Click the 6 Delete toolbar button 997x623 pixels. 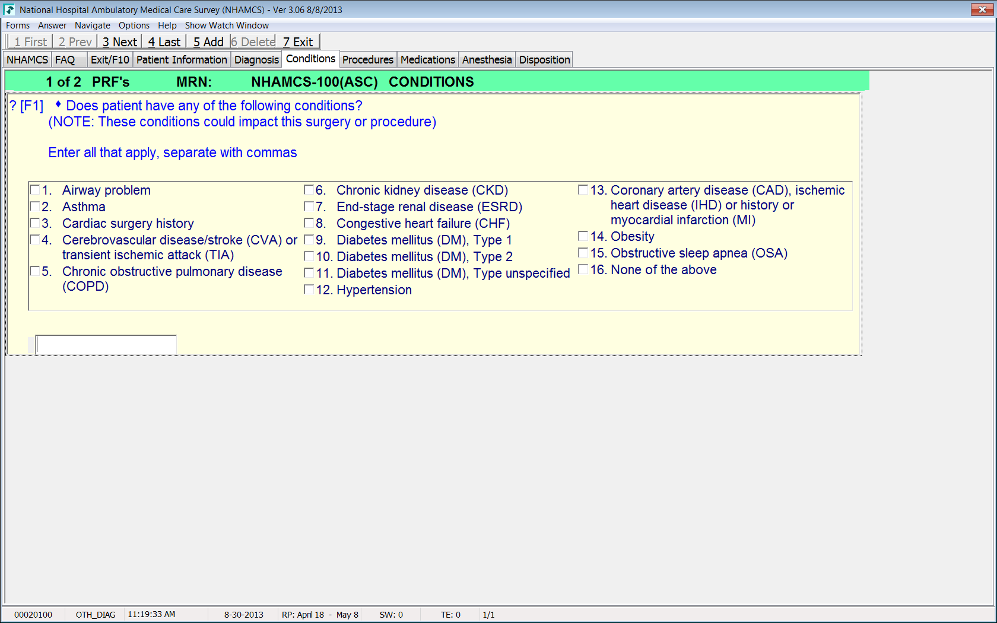click(253, 42)
